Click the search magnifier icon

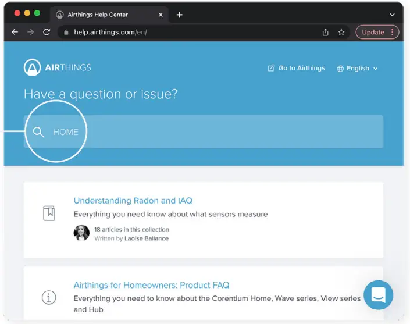click(38, 132)
